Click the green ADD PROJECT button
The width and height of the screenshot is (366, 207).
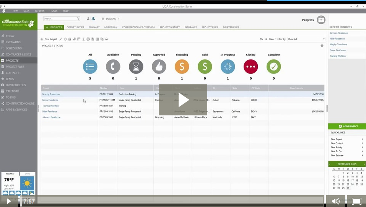coord(347,126)
